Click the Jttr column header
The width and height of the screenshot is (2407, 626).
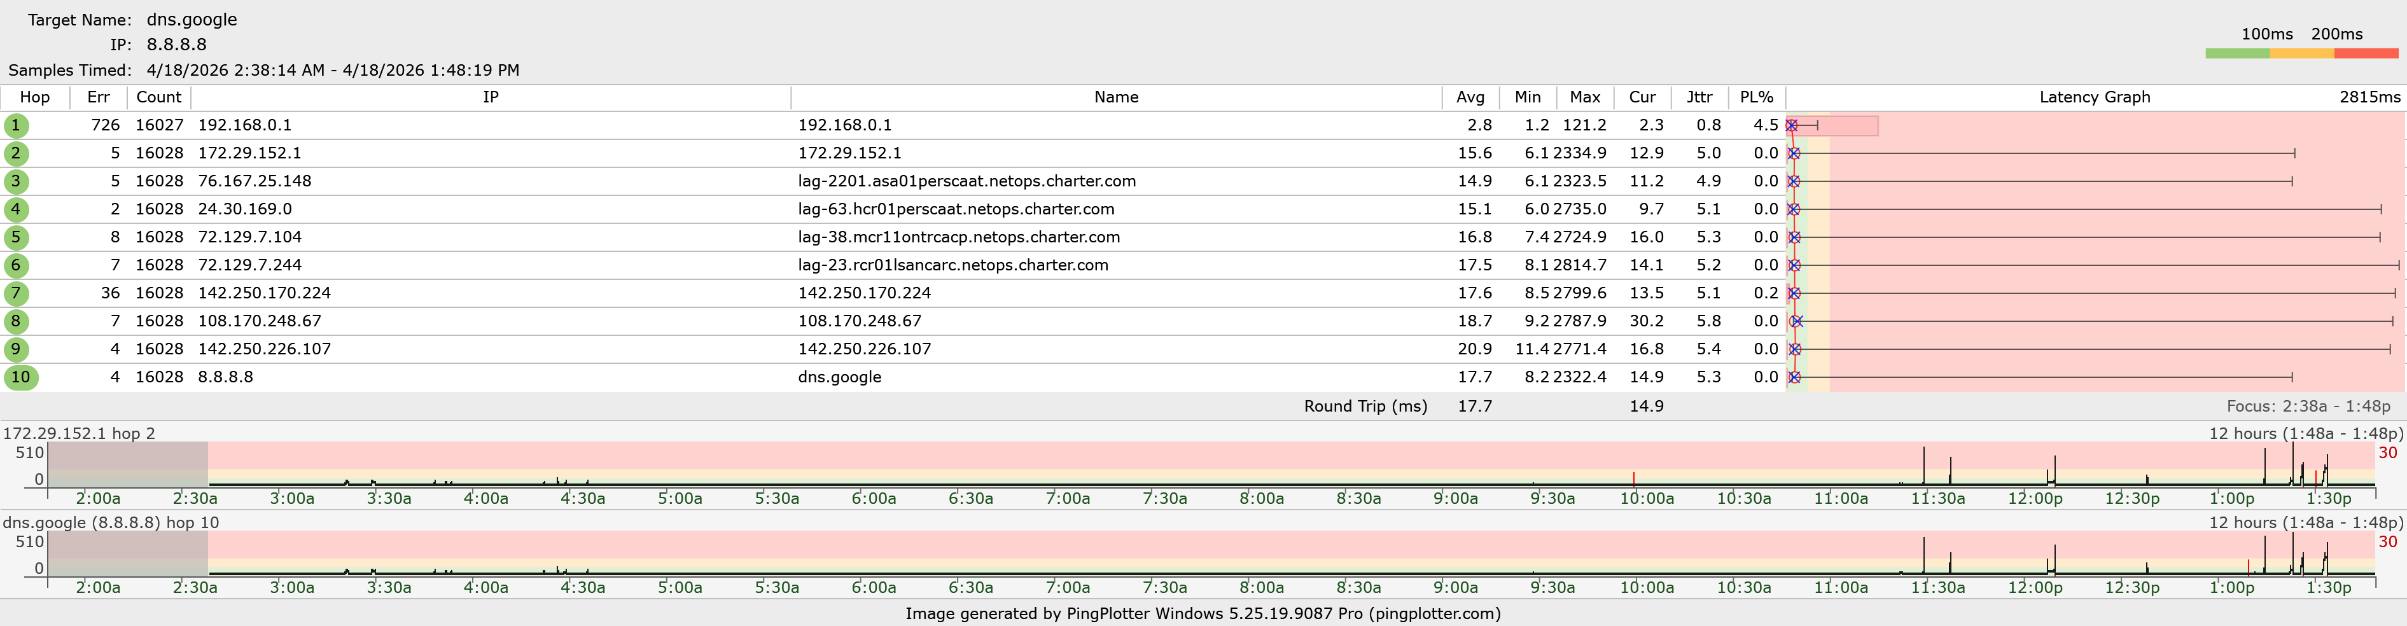click(x=1699, y=97)
